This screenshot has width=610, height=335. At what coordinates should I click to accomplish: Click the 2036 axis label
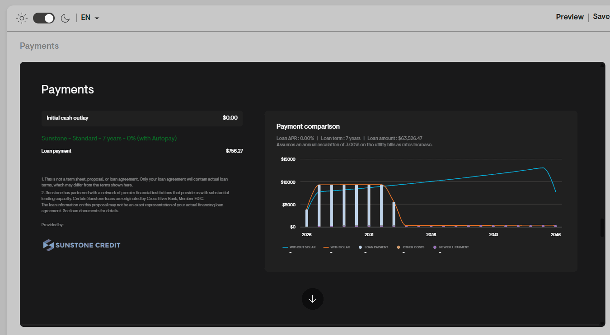click(x=431, y=235)
